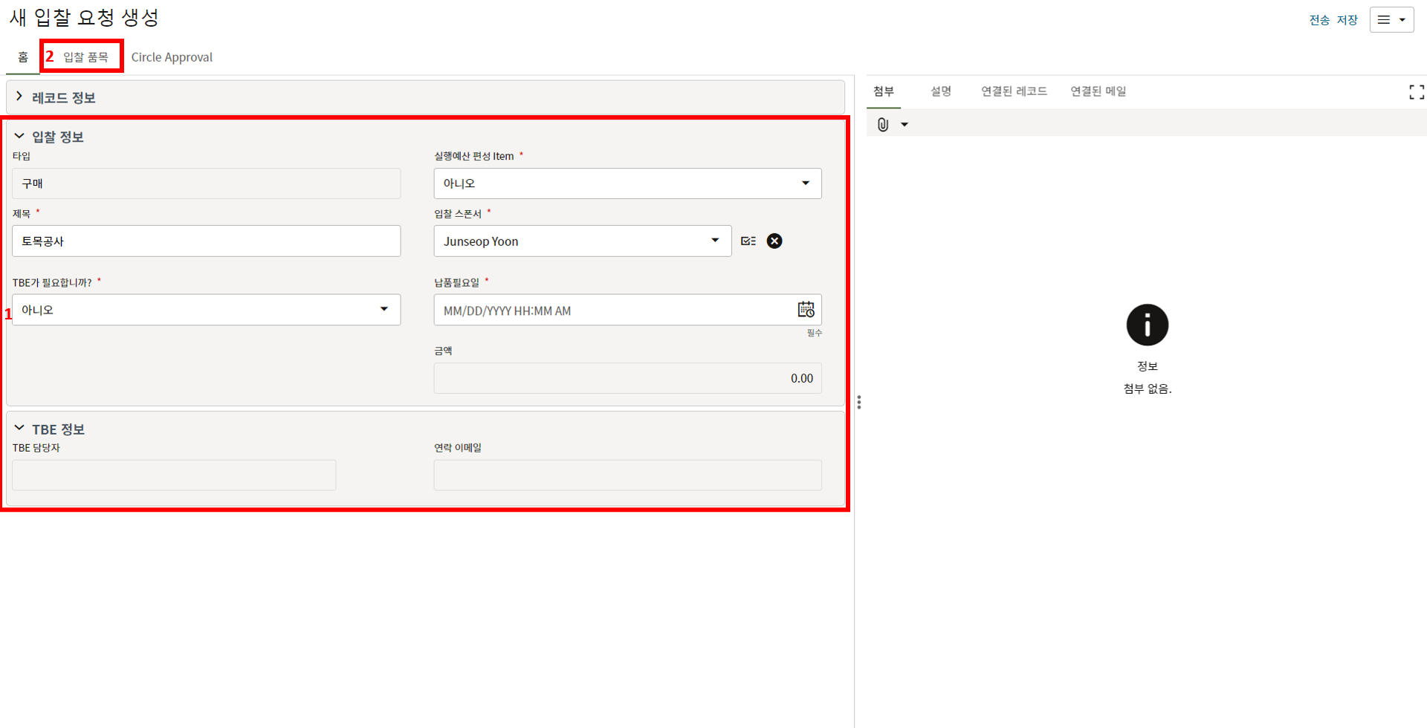Collapse the 입찰 정보 section

pos(19,137)
